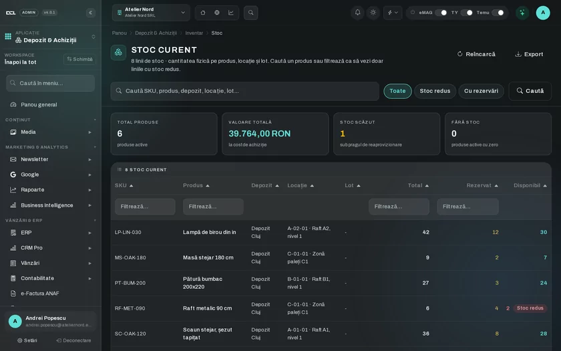Screen dimensions: 561x351
Task: Click the SKU cell LP-LIN-030
Action: (x=128, y=232)
